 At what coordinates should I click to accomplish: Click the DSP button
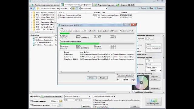(135, 106)
